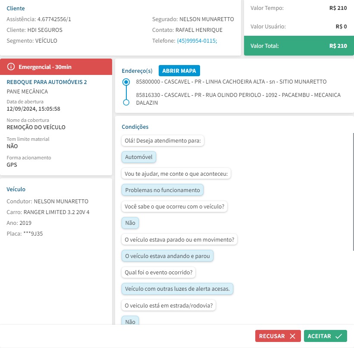Open the map with ABRIR MAPA
This screenshot has height=348, width=354.
[179, 71]
